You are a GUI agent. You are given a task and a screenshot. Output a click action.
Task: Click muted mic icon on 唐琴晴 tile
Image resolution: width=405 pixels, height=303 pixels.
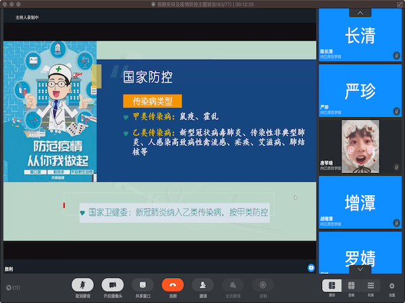(x=396, y=167)
